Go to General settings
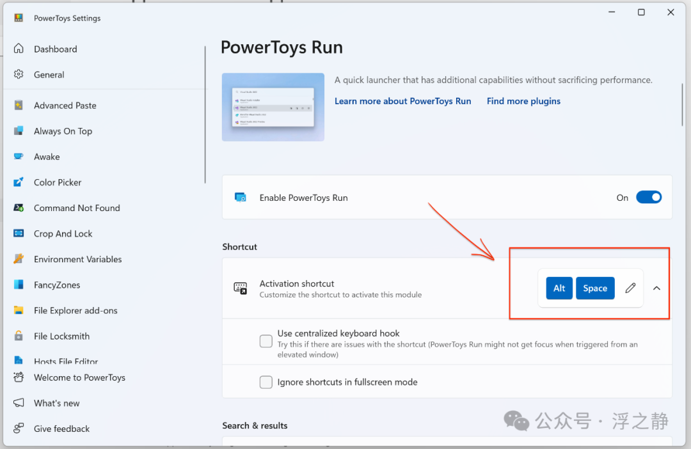This screenshot has height=449, width=691. click(x=49, y=74)
